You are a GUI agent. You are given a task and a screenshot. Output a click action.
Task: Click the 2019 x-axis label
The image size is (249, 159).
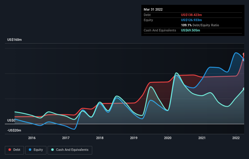134,138
